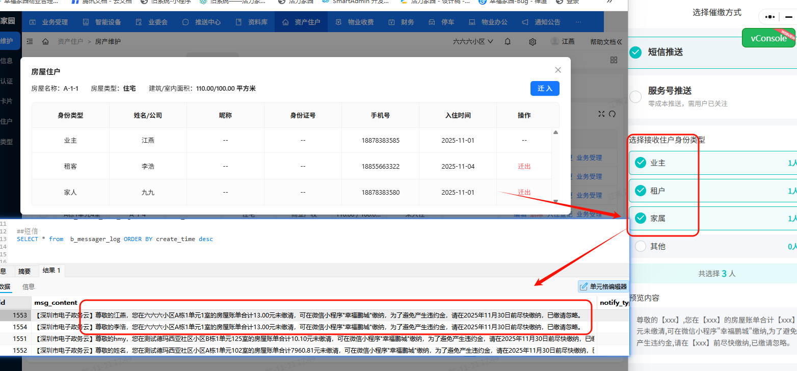This screenshot has height=371, width=797.
Task: Collapse the sidebar via the hamburger icon
Action: [x=30, y=42]
